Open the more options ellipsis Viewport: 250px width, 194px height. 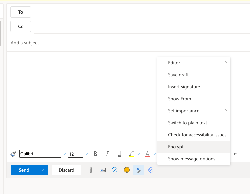[x=163, y=170]
